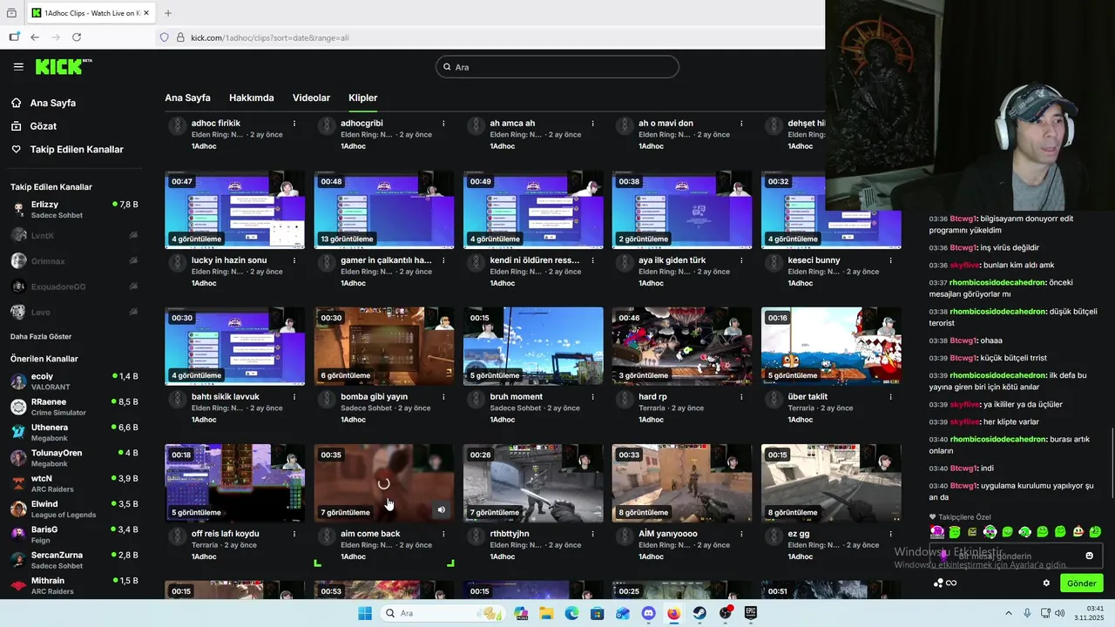This screenshot has height=627, width=1115.
Task: Open Uthenera recommended channel
Action: point(74,433)
